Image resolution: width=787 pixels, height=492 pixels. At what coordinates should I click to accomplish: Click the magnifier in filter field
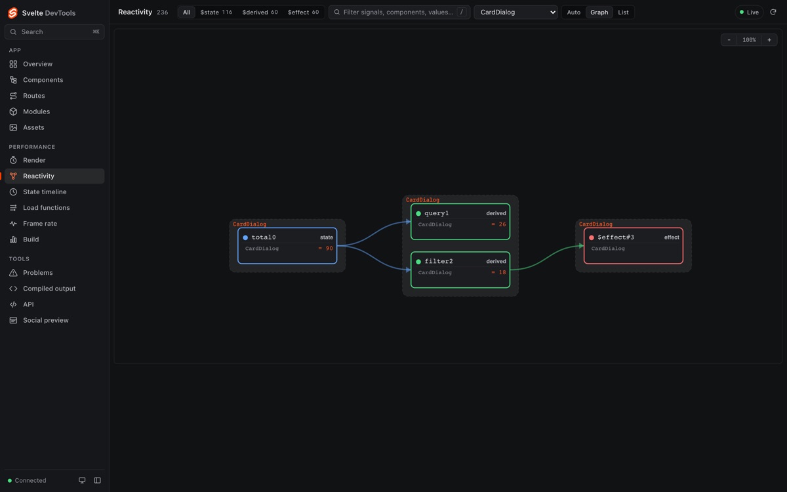click(x=337, y=12)
